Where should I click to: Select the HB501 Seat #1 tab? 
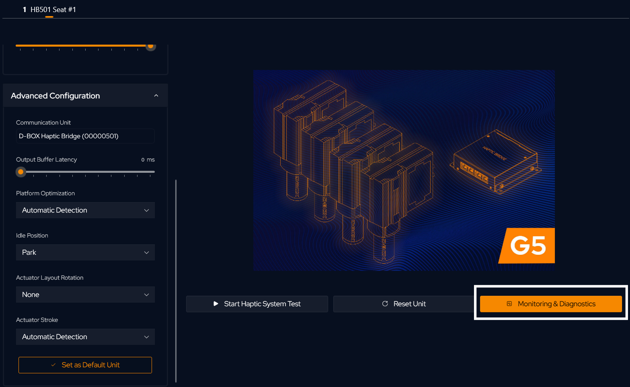coord(49,10)
